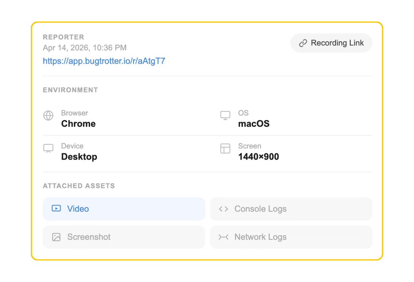Click the Chrome browser value
Screen dimensions: 414x282
coord(78,124)
